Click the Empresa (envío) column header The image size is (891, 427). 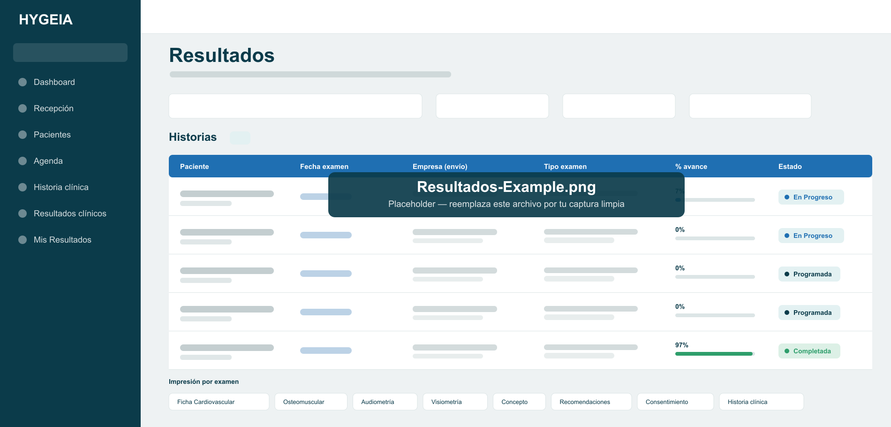tap(440, 167)
